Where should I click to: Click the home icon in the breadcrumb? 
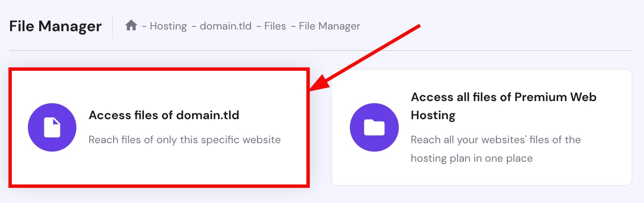(131, 26)
